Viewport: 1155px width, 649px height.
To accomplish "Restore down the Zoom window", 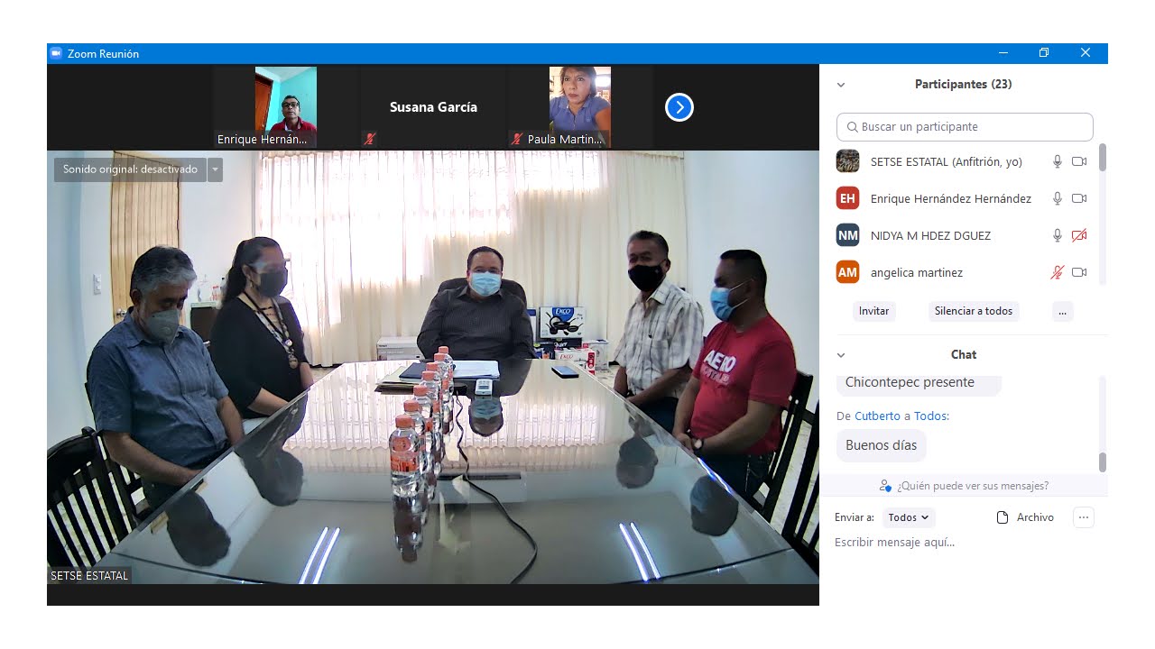I will tap(1043, 53).
